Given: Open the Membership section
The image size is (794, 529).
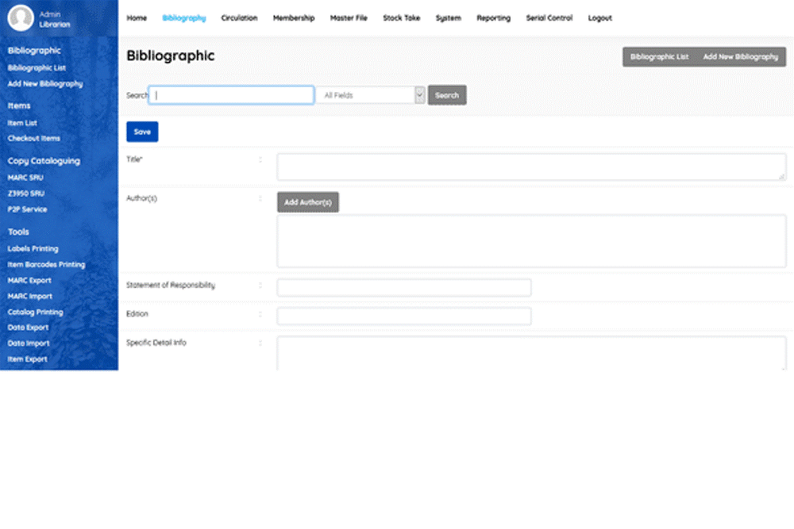Looking at the screenshot, I should click(294, 17).
